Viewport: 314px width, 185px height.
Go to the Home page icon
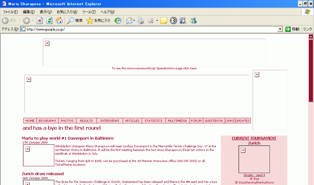tap(59, 21)
